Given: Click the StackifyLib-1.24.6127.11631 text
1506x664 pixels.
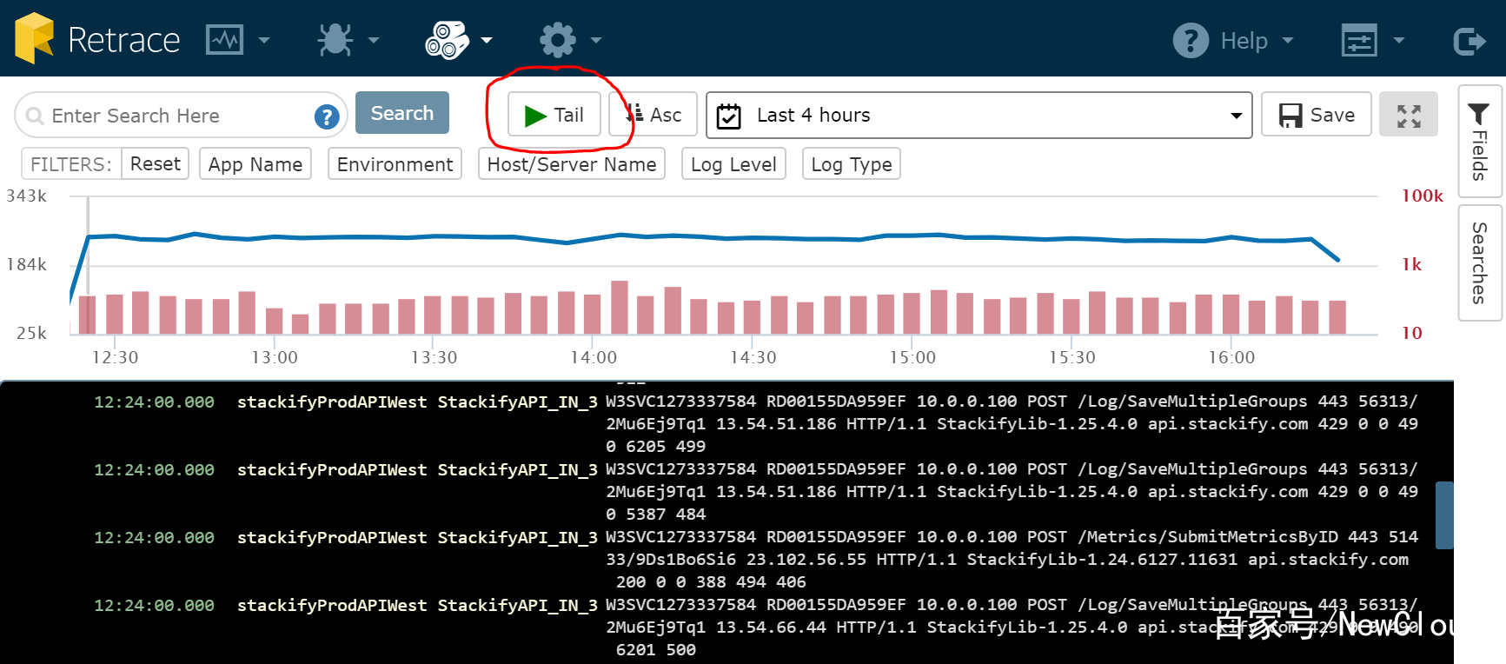Looking at the screenshot, I should [x=1102, y=560].
